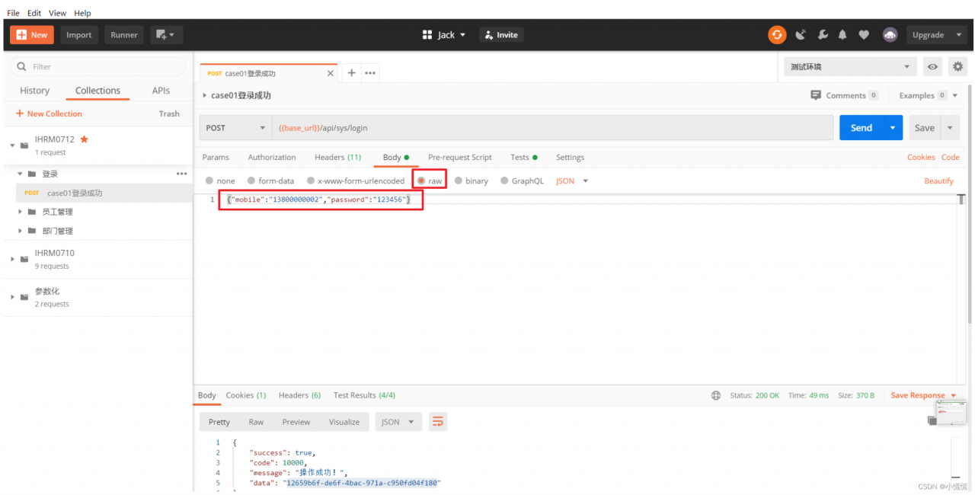The height and width of the screenshot is (495, 975).
Task: Open the tab options ellipsis
Action: tap(370, 73)
